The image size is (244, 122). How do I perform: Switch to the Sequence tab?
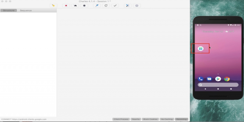26,11
